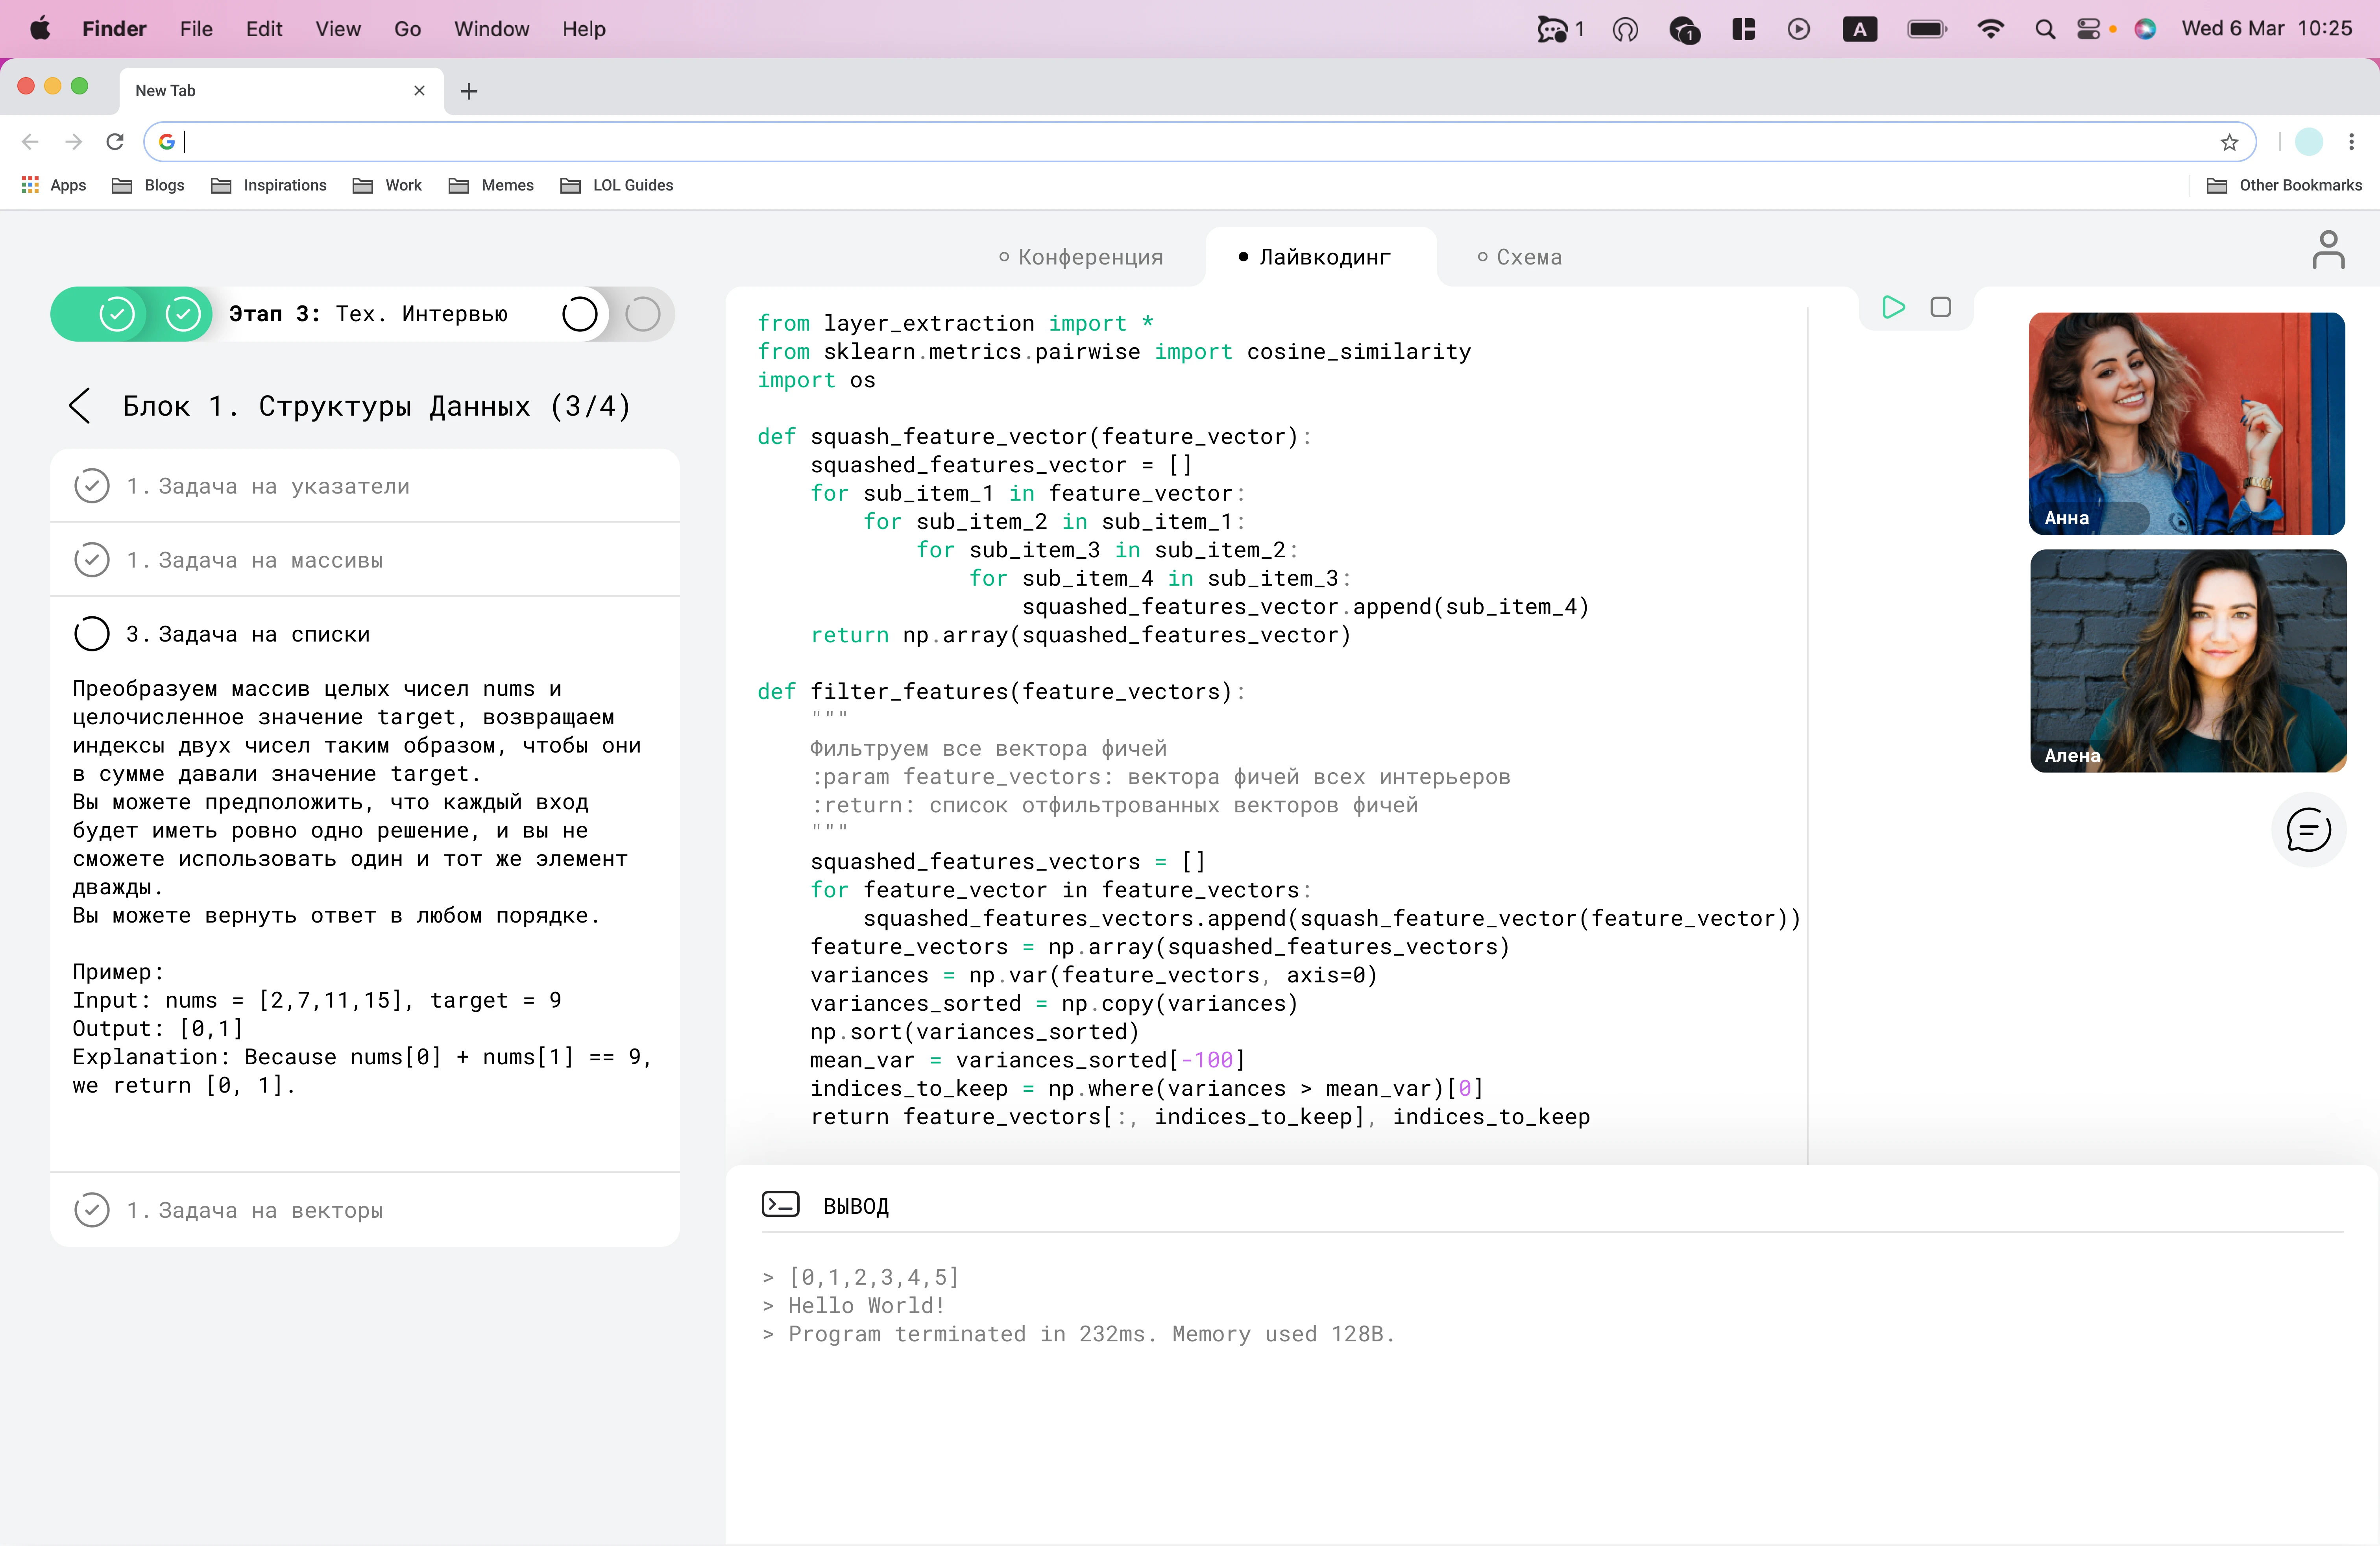Image resolution: width=2380 pixels, height=1546 pixels.
Task: Toggle second completed stage checkmark
Action: pos(183,314)
